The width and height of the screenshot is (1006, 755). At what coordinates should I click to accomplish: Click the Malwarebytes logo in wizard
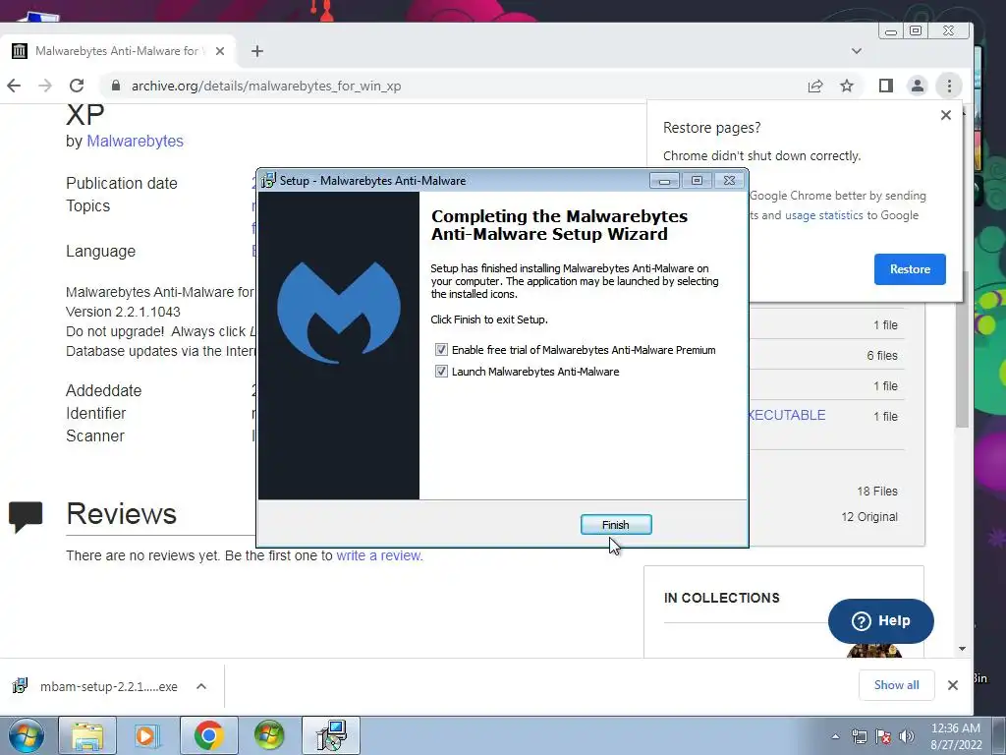pyautogui.click(x=339, y=312)
